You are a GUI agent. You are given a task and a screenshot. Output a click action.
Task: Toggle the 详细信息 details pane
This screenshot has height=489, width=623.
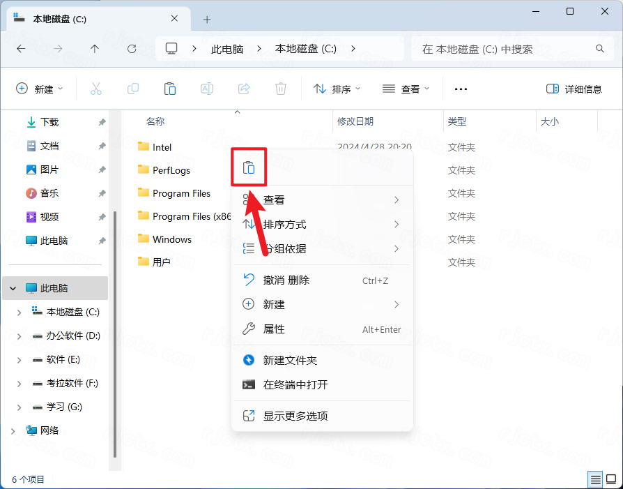574,89
